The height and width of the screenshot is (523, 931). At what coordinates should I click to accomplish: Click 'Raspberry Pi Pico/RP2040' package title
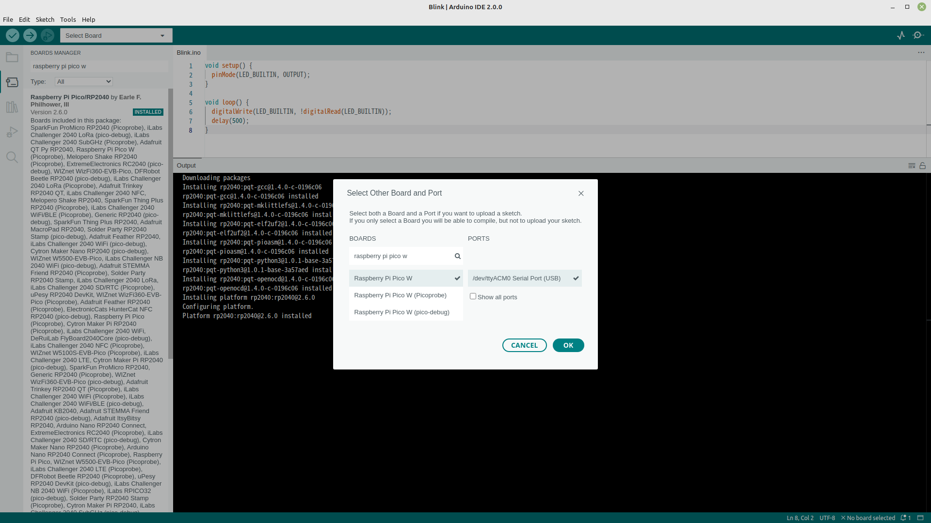(70, 97)
